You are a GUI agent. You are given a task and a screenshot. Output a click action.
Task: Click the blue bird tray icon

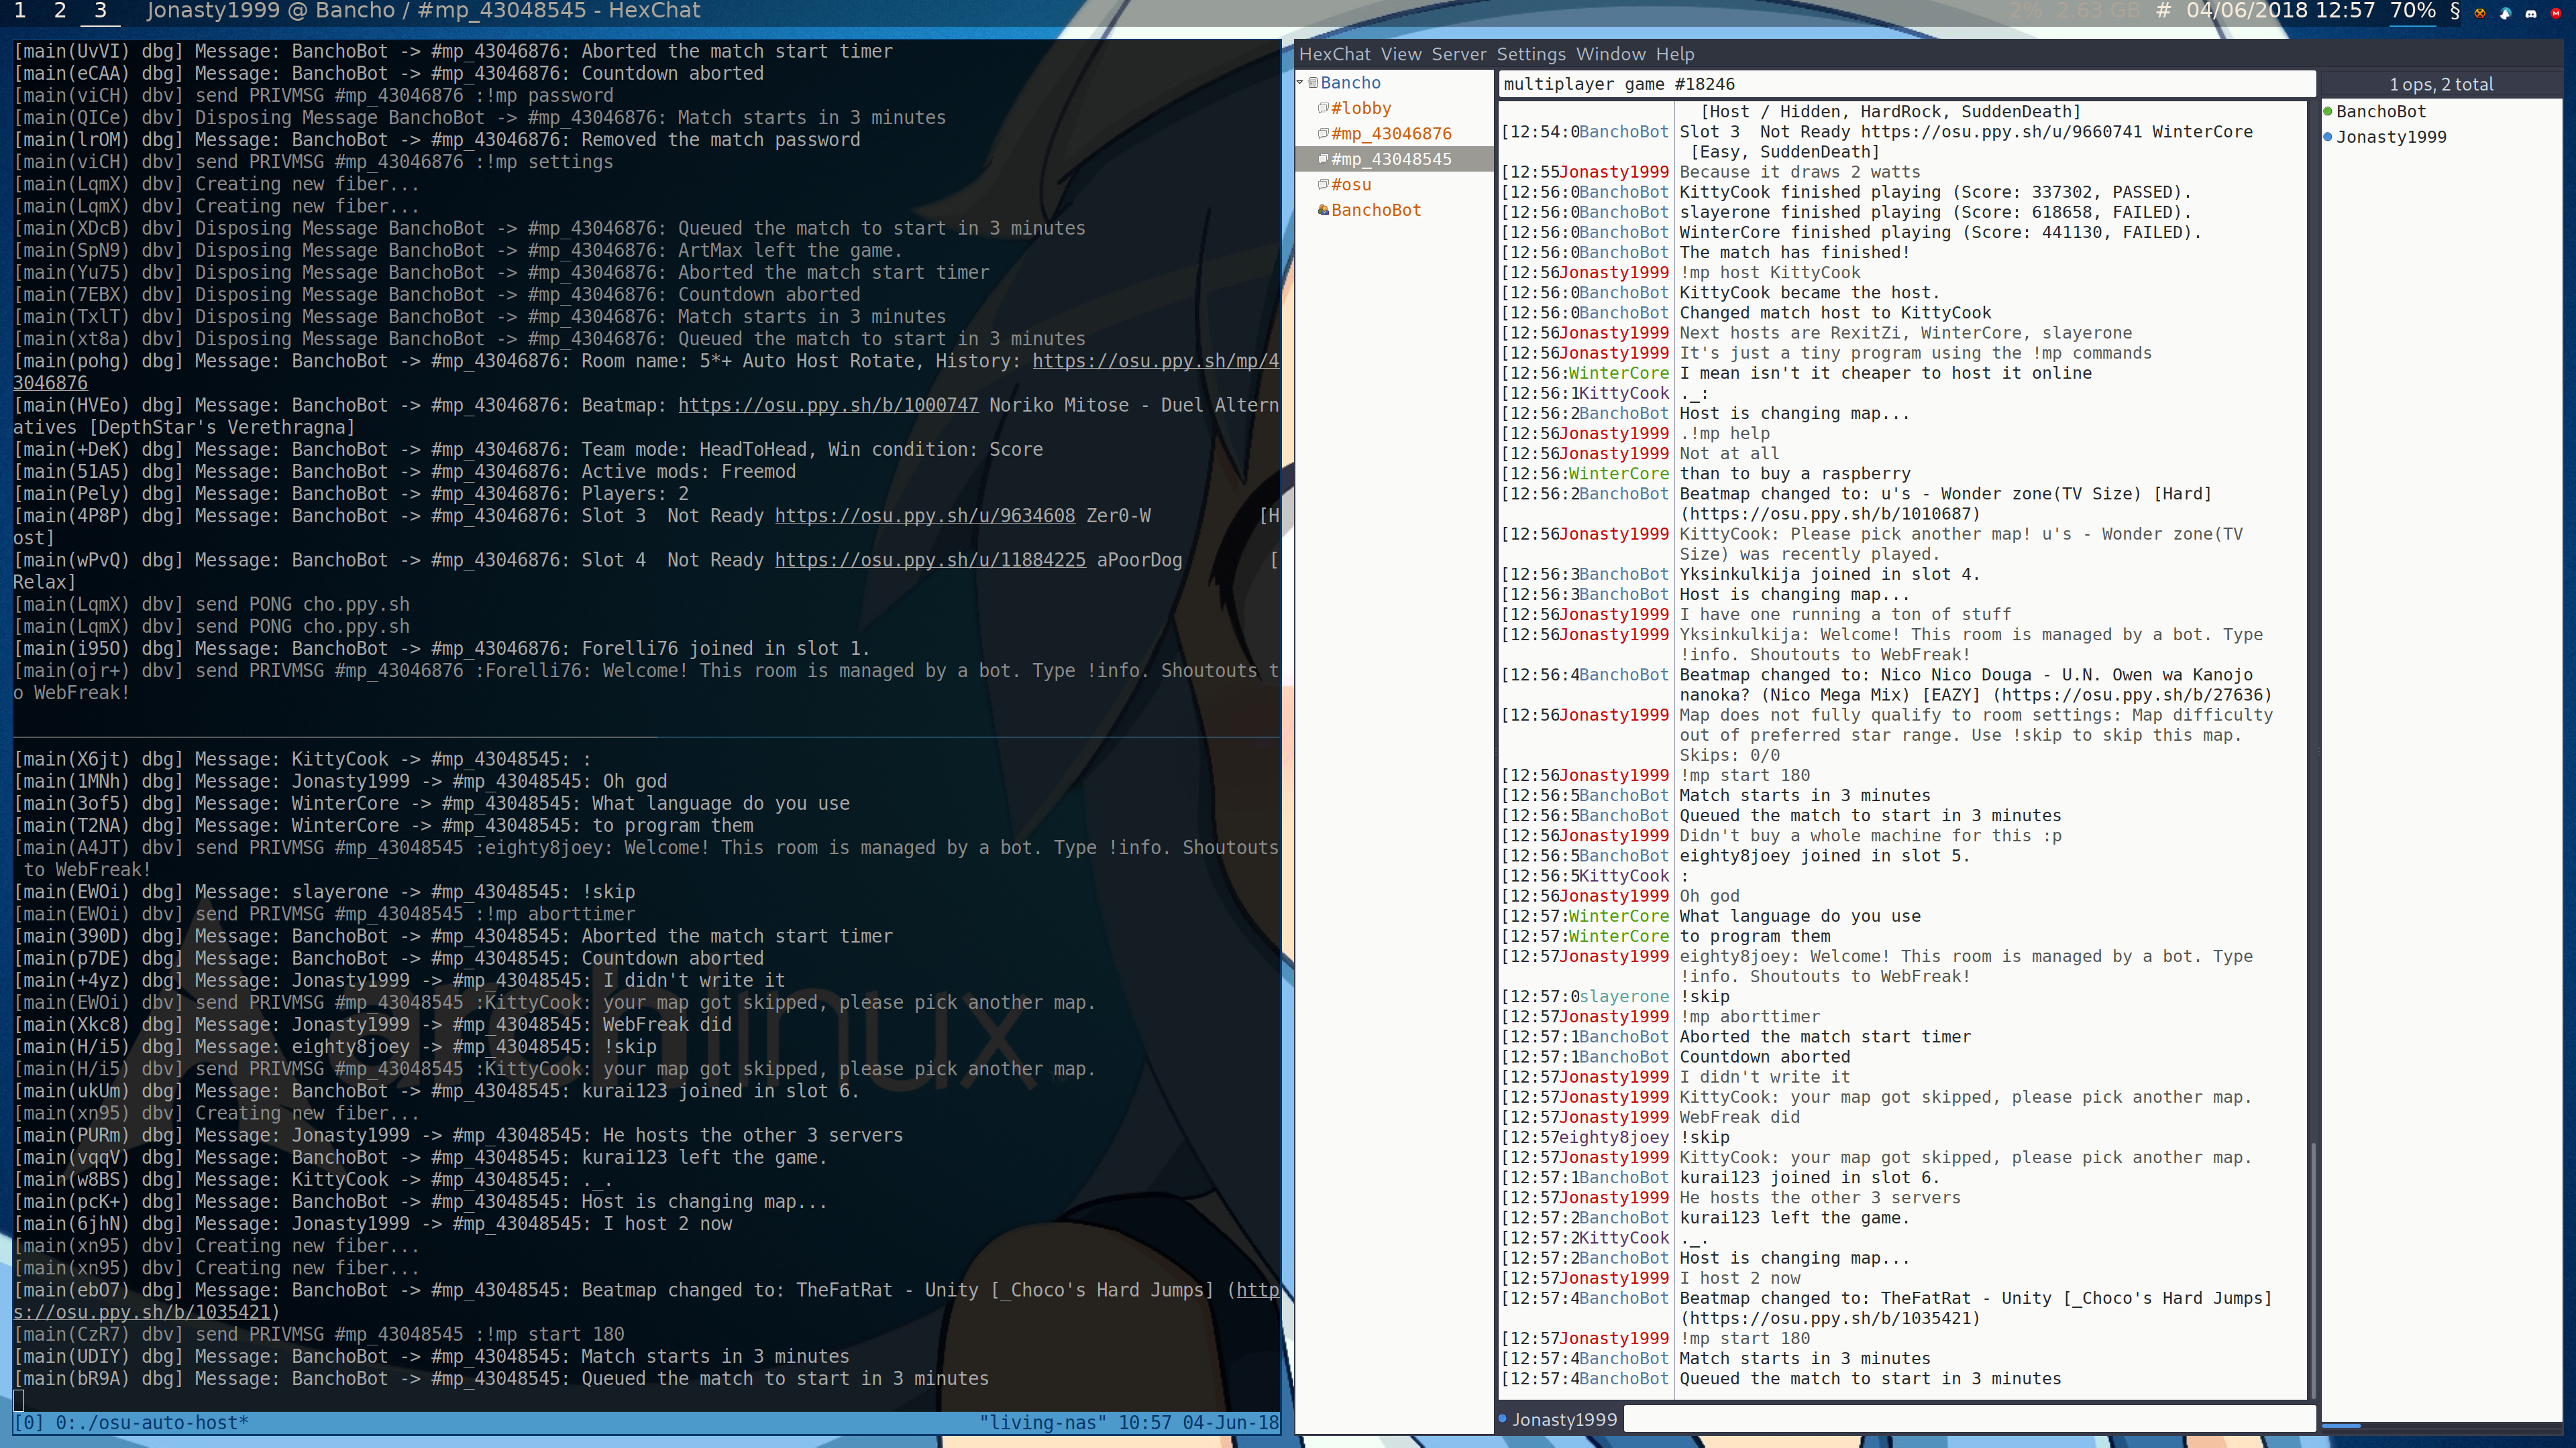click(x=2505, y=13)
